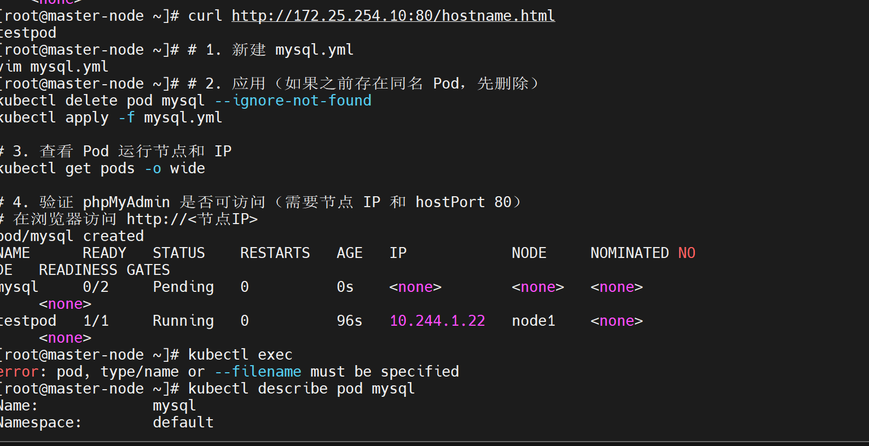869x446 pixels.
Task: Click the AGE value 96s
Action: click(349, 321)
